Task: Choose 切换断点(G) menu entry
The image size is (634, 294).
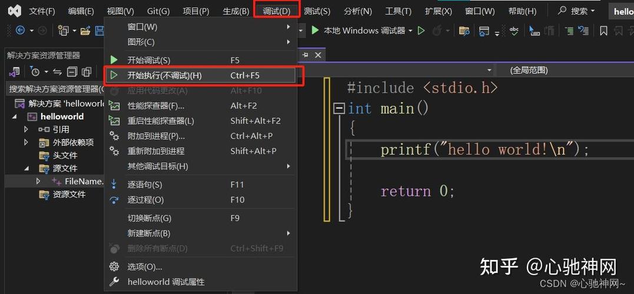Action: coord(200,218)
